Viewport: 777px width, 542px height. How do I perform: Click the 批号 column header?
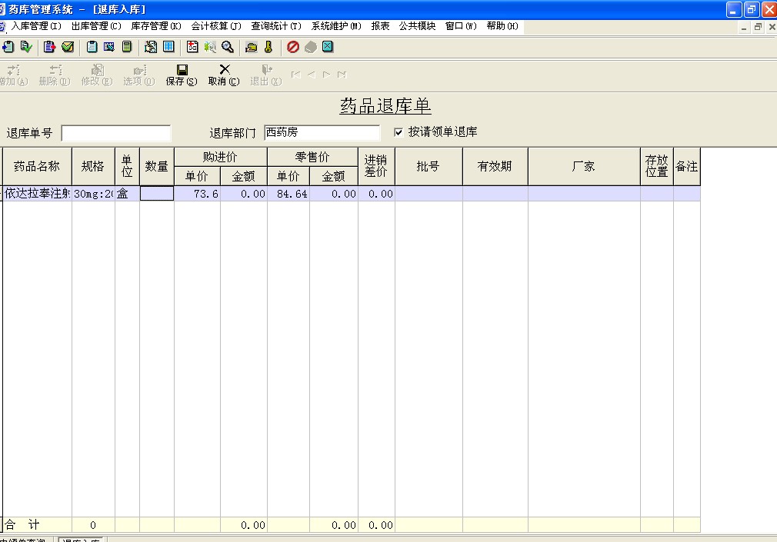(x=429, y=167)
